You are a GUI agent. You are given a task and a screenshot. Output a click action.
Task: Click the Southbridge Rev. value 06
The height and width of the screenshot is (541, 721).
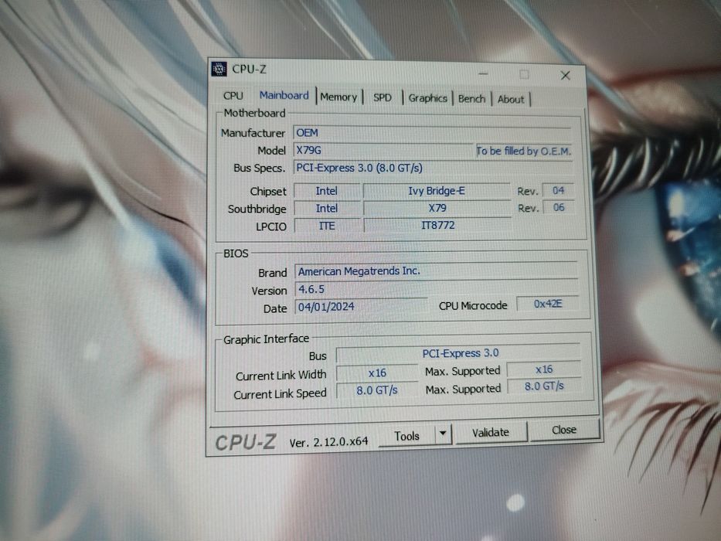pyautogui.click(x=558, y=207)
